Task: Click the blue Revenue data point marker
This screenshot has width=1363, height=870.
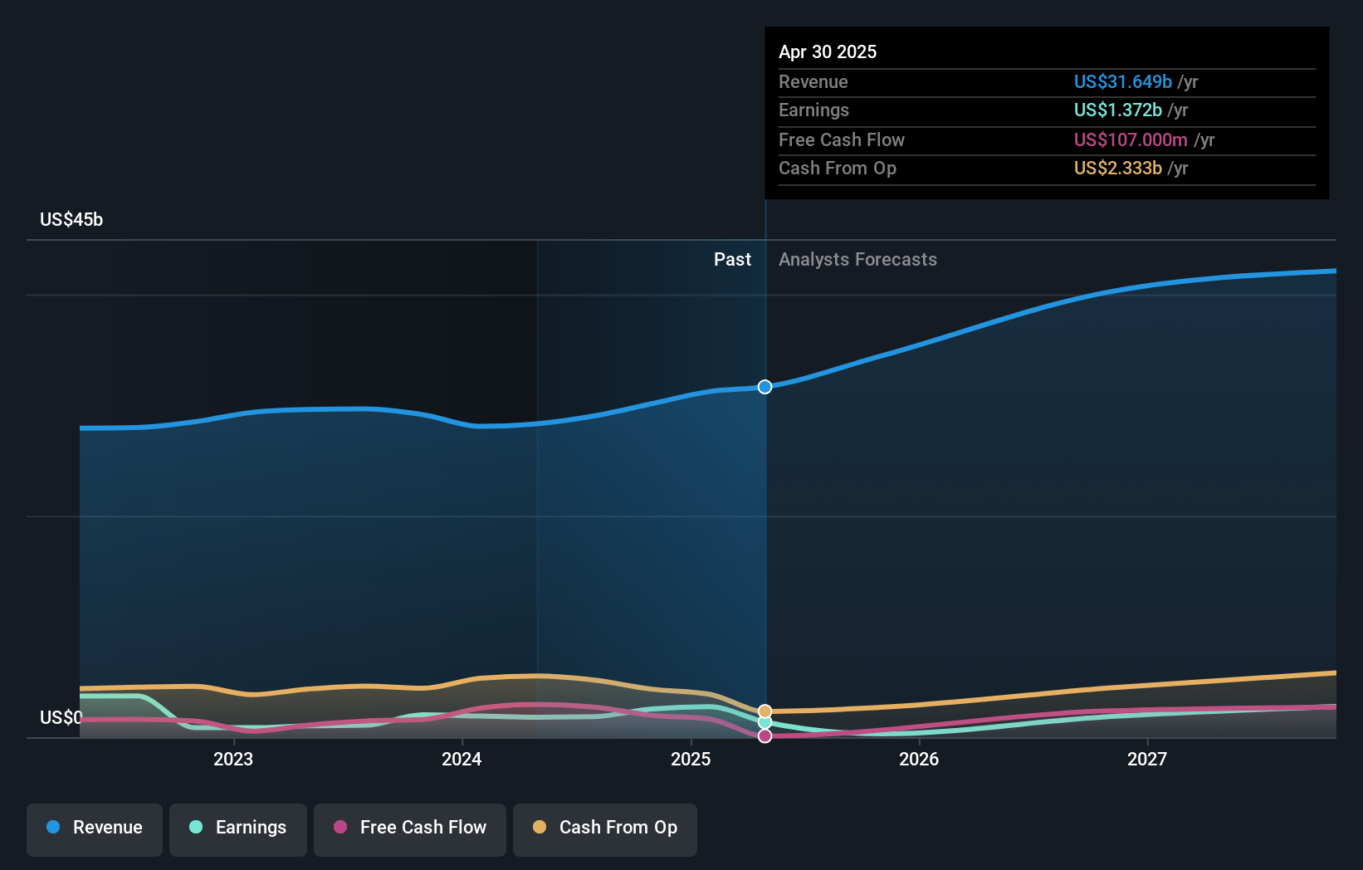Action: click(x=765, y=387)
